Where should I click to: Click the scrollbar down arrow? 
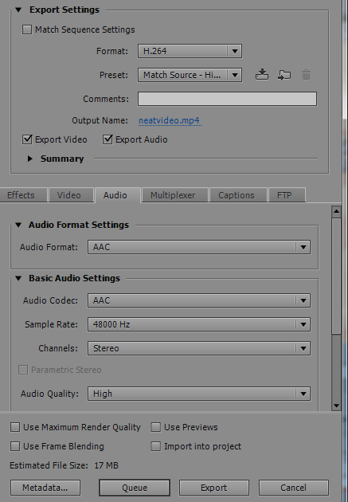[x=336, y=406]
